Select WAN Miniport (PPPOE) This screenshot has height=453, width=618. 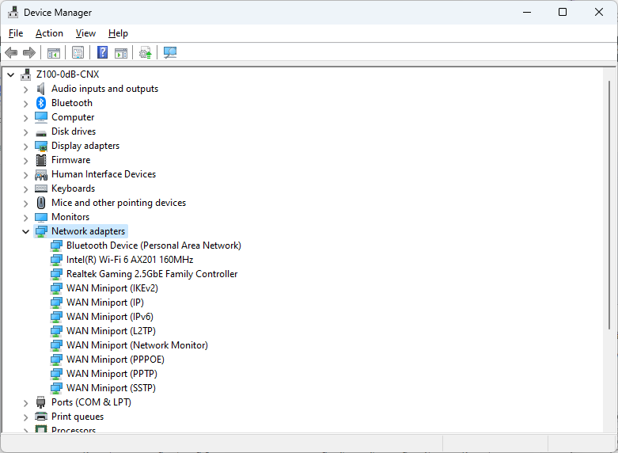click(x=116, y=359)
